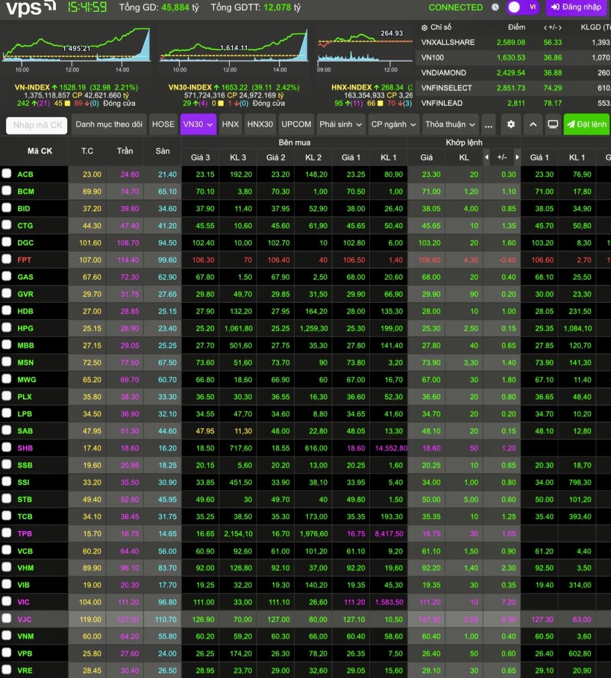The width and height of the screenshot is (611, 678).
Task: Open the HNX30 tab
Action: (x=260, y=124)
